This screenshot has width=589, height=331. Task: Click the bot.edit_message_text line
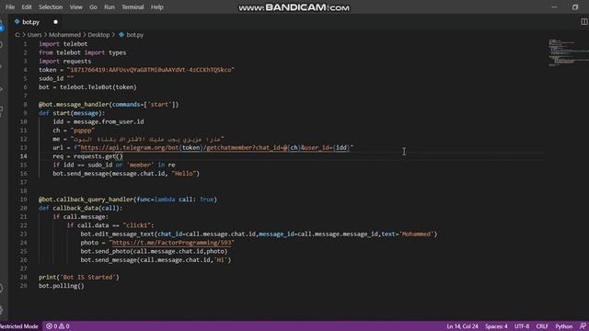pyautogui.click(x=259, y=234)
